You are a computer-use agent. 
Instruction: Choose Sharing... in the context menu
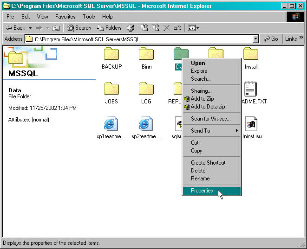(x=211, y=91)
